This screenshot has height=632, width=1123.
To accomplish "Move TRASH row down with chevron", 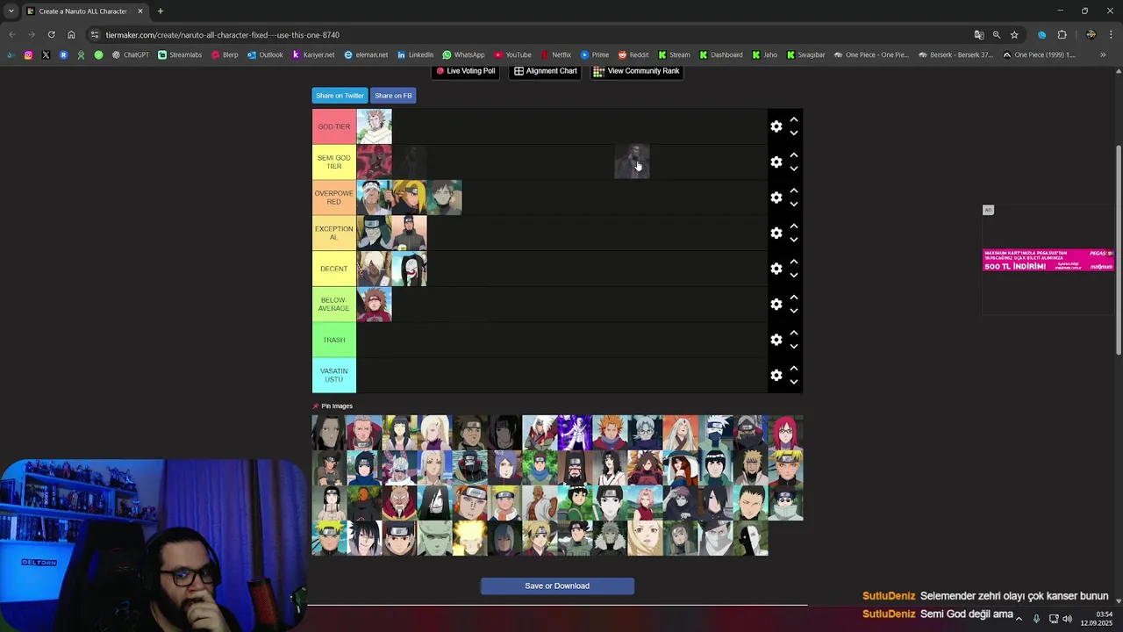I will tap(794, 347).
